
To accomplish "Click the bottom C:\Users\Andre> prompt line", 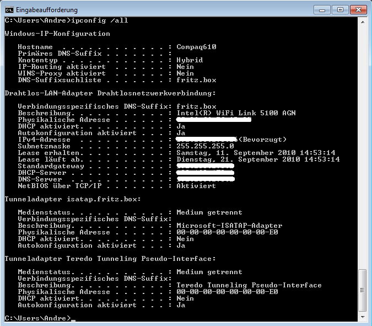I will coord(37,318).
